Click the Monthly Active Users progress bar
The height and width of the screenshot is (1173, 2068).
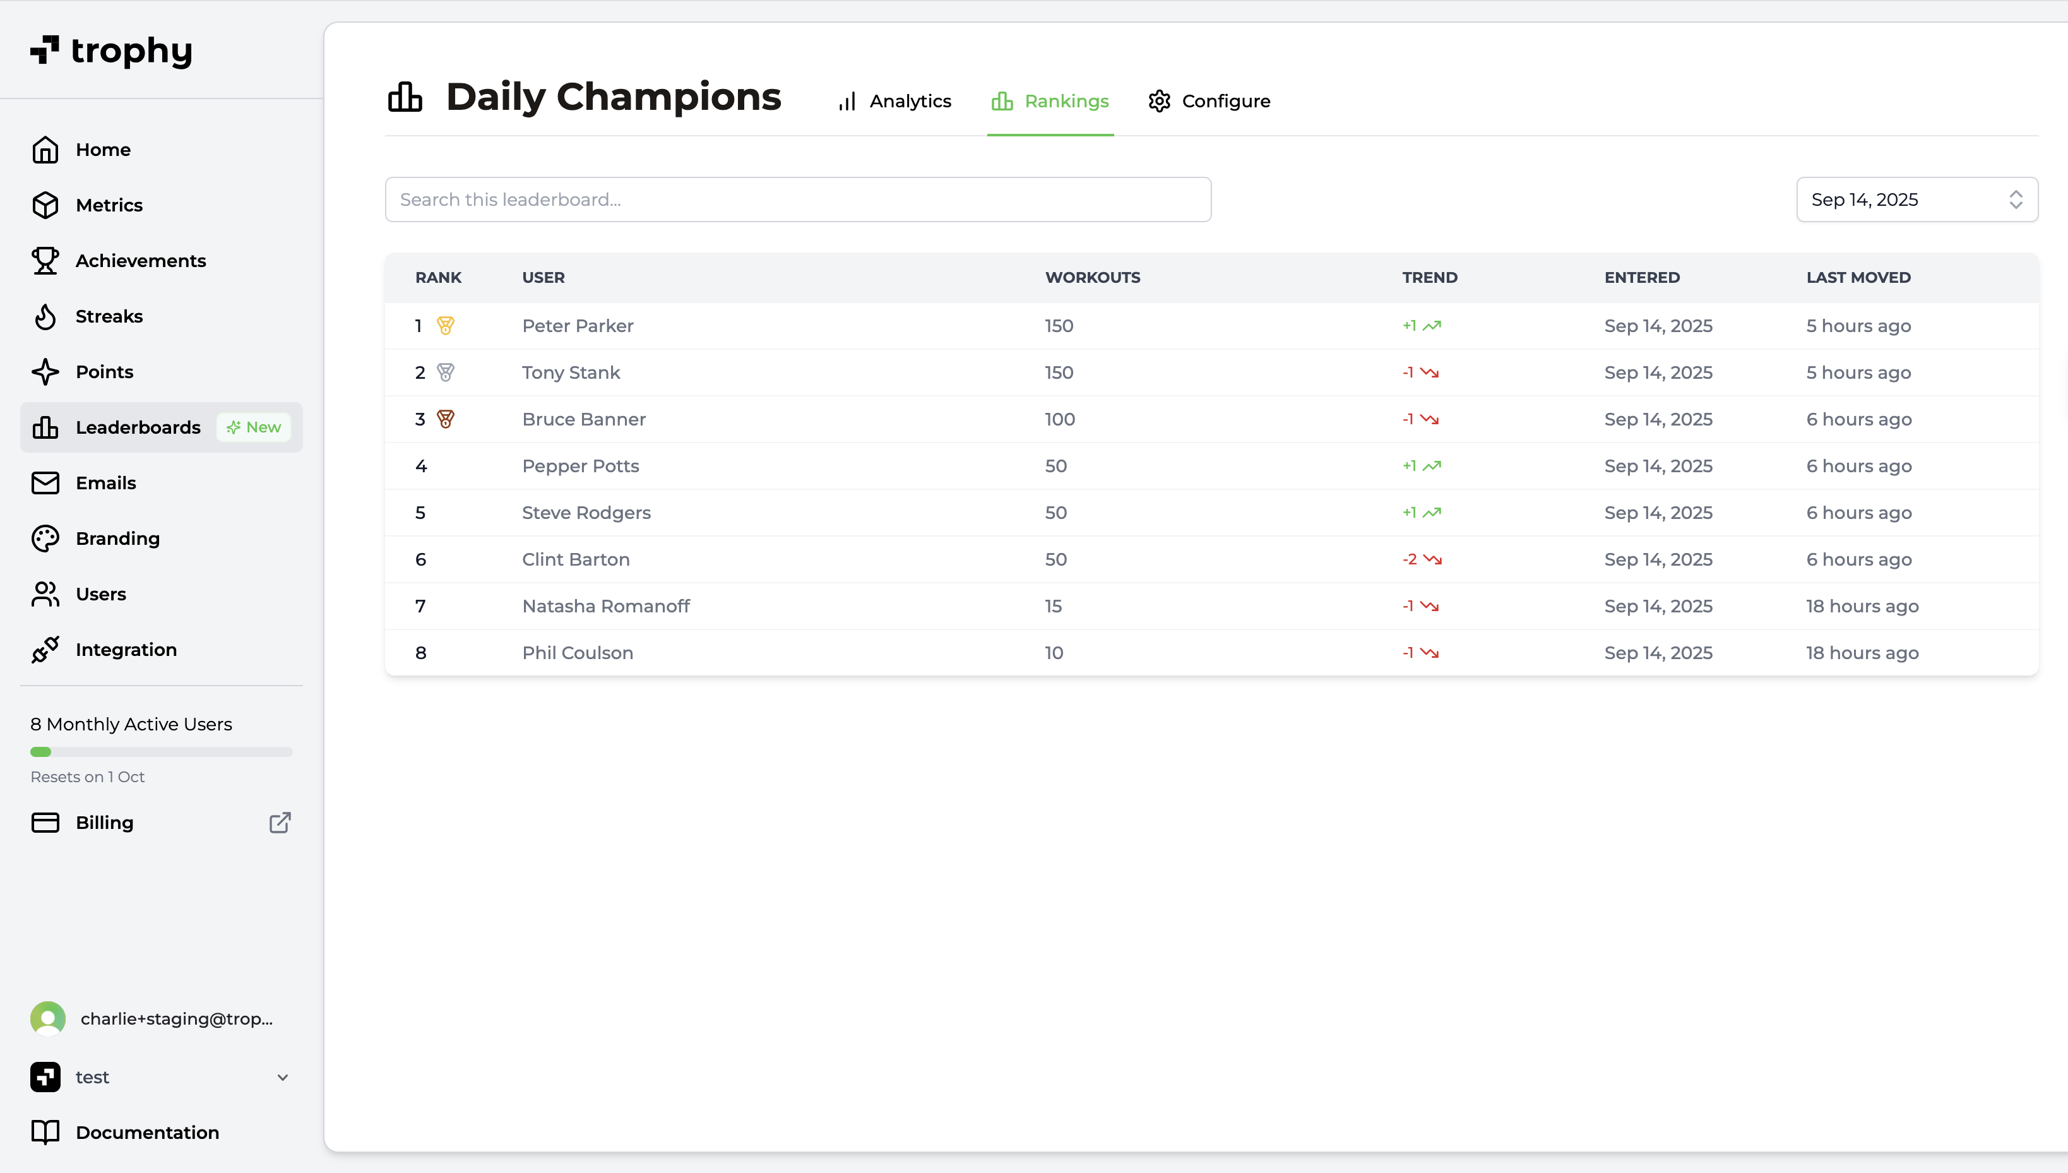tap(161, 753)
